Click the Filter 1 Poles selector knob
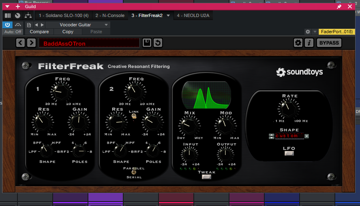The height and width of the screenshot is (206, 360). tap(79, 151)
